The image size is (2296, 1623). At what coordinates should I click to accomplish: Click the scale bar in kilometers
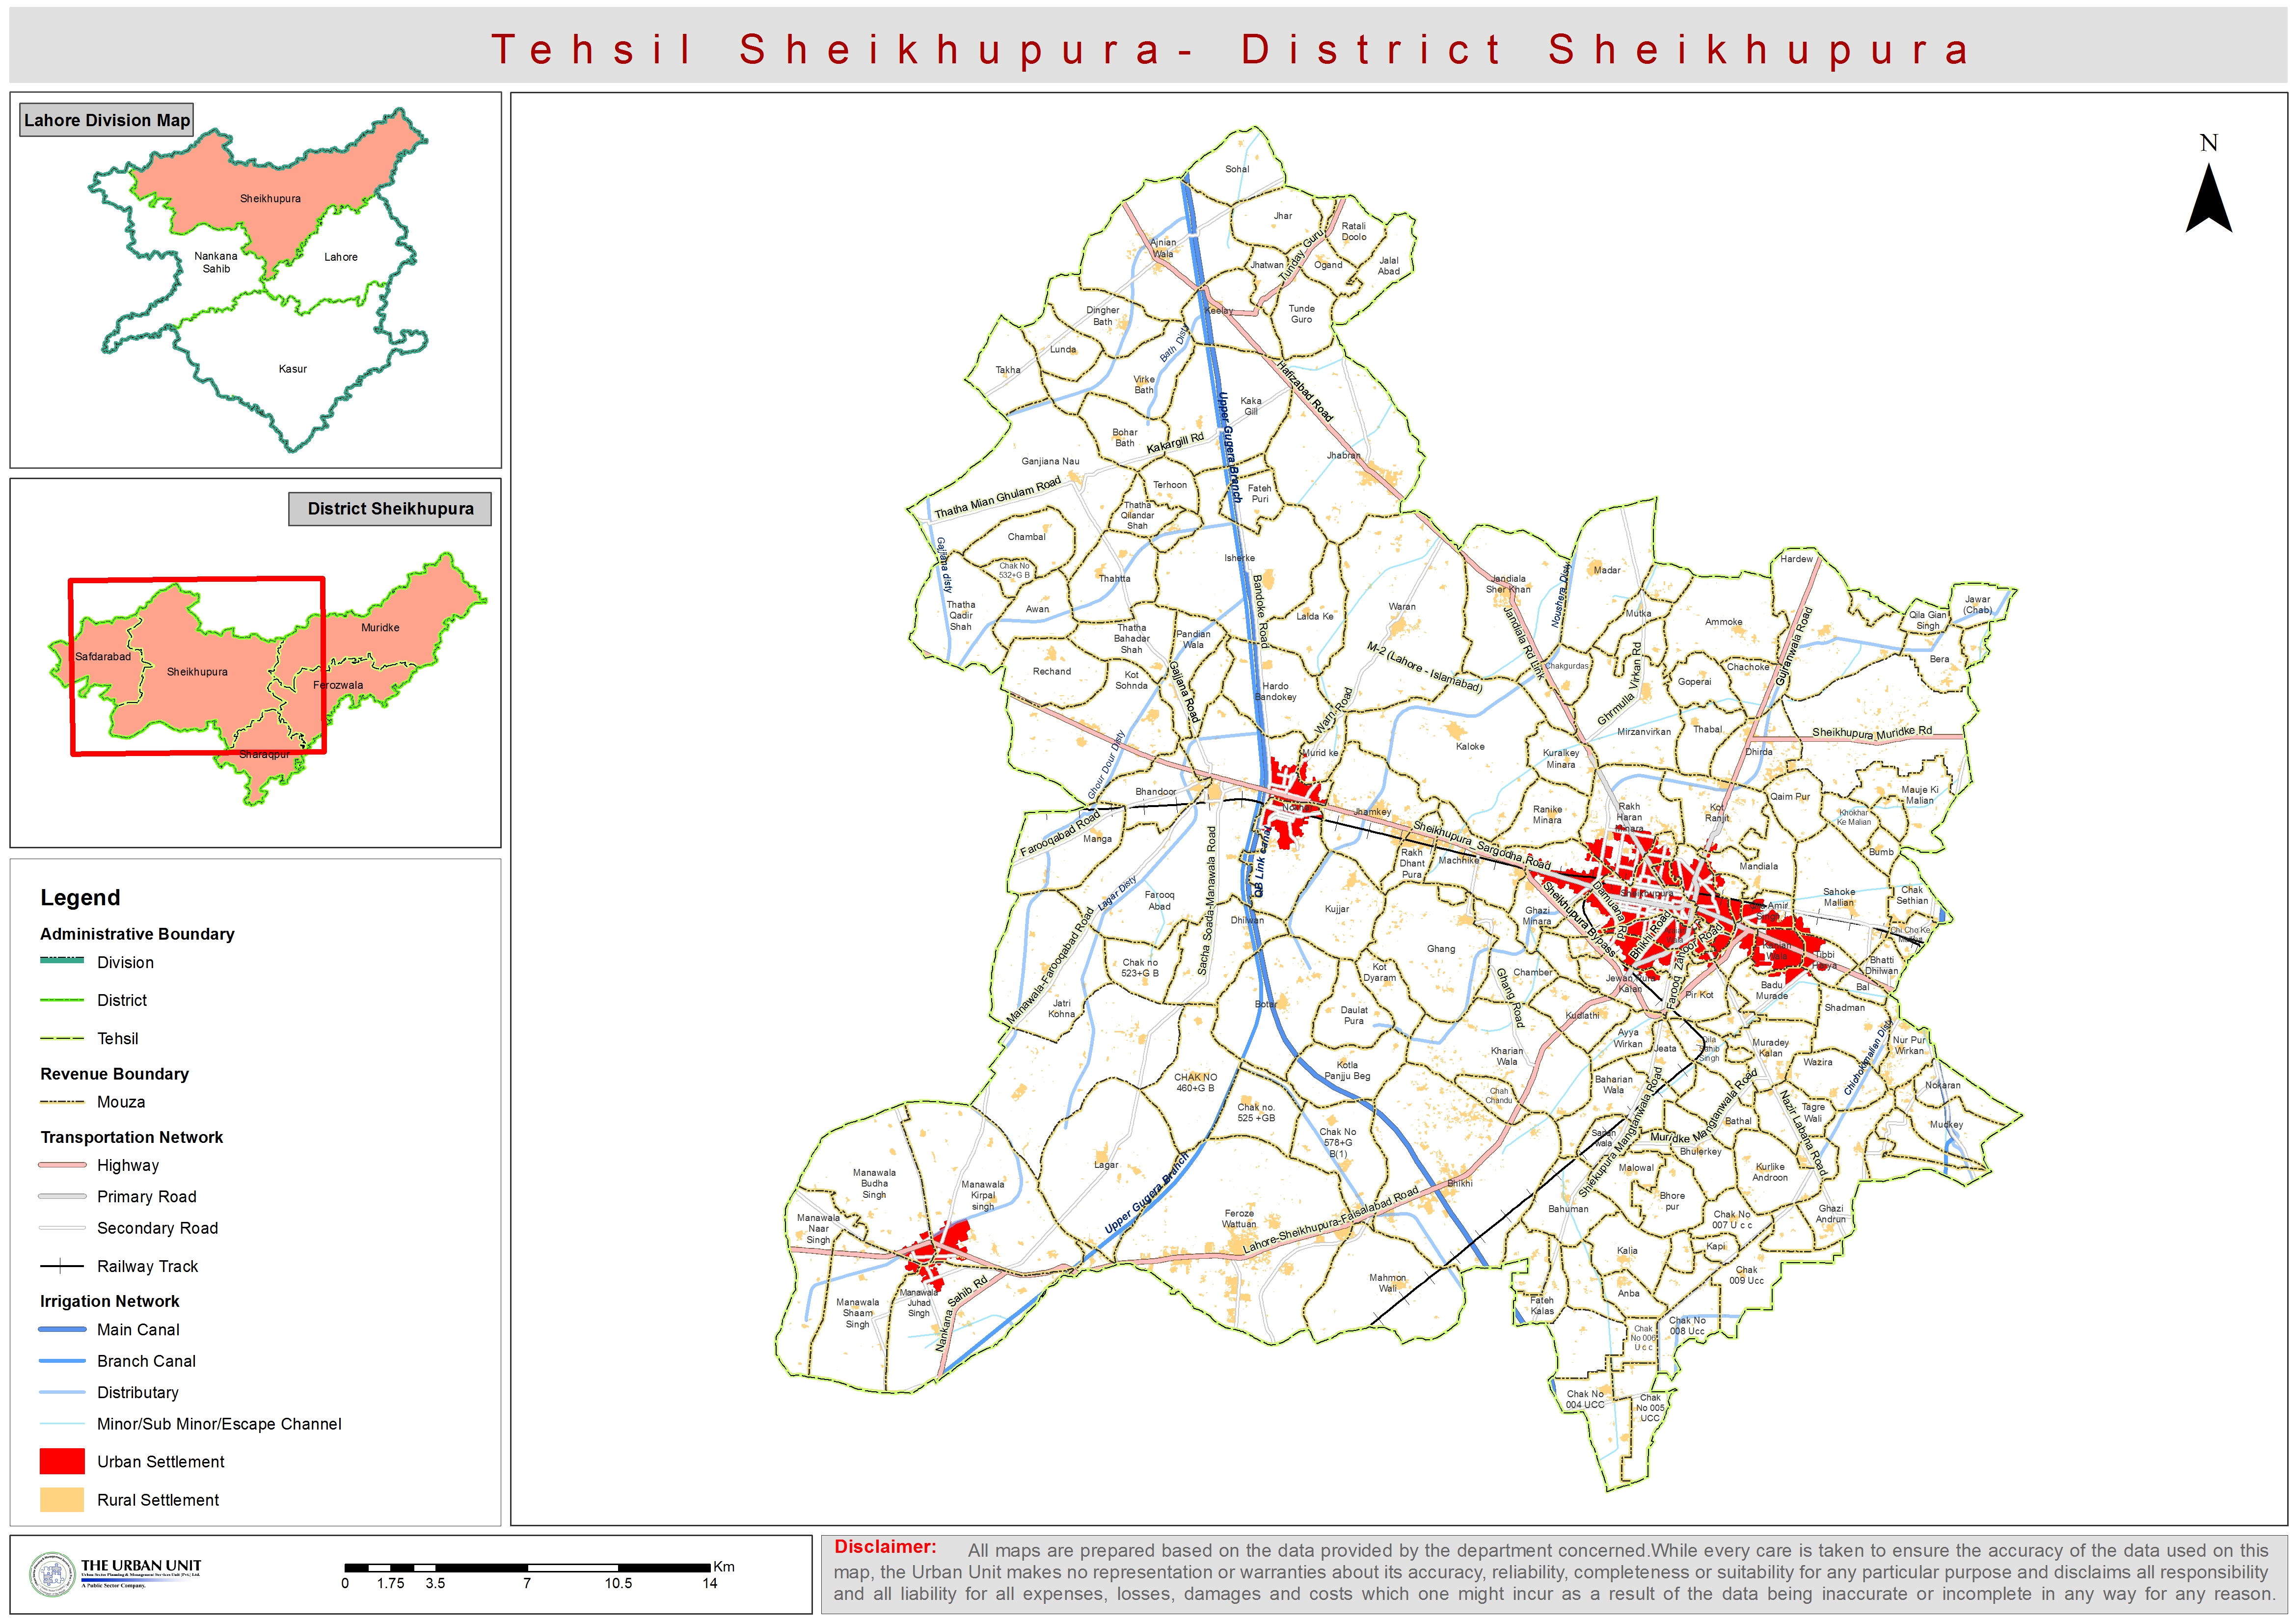coord(527,1567)
